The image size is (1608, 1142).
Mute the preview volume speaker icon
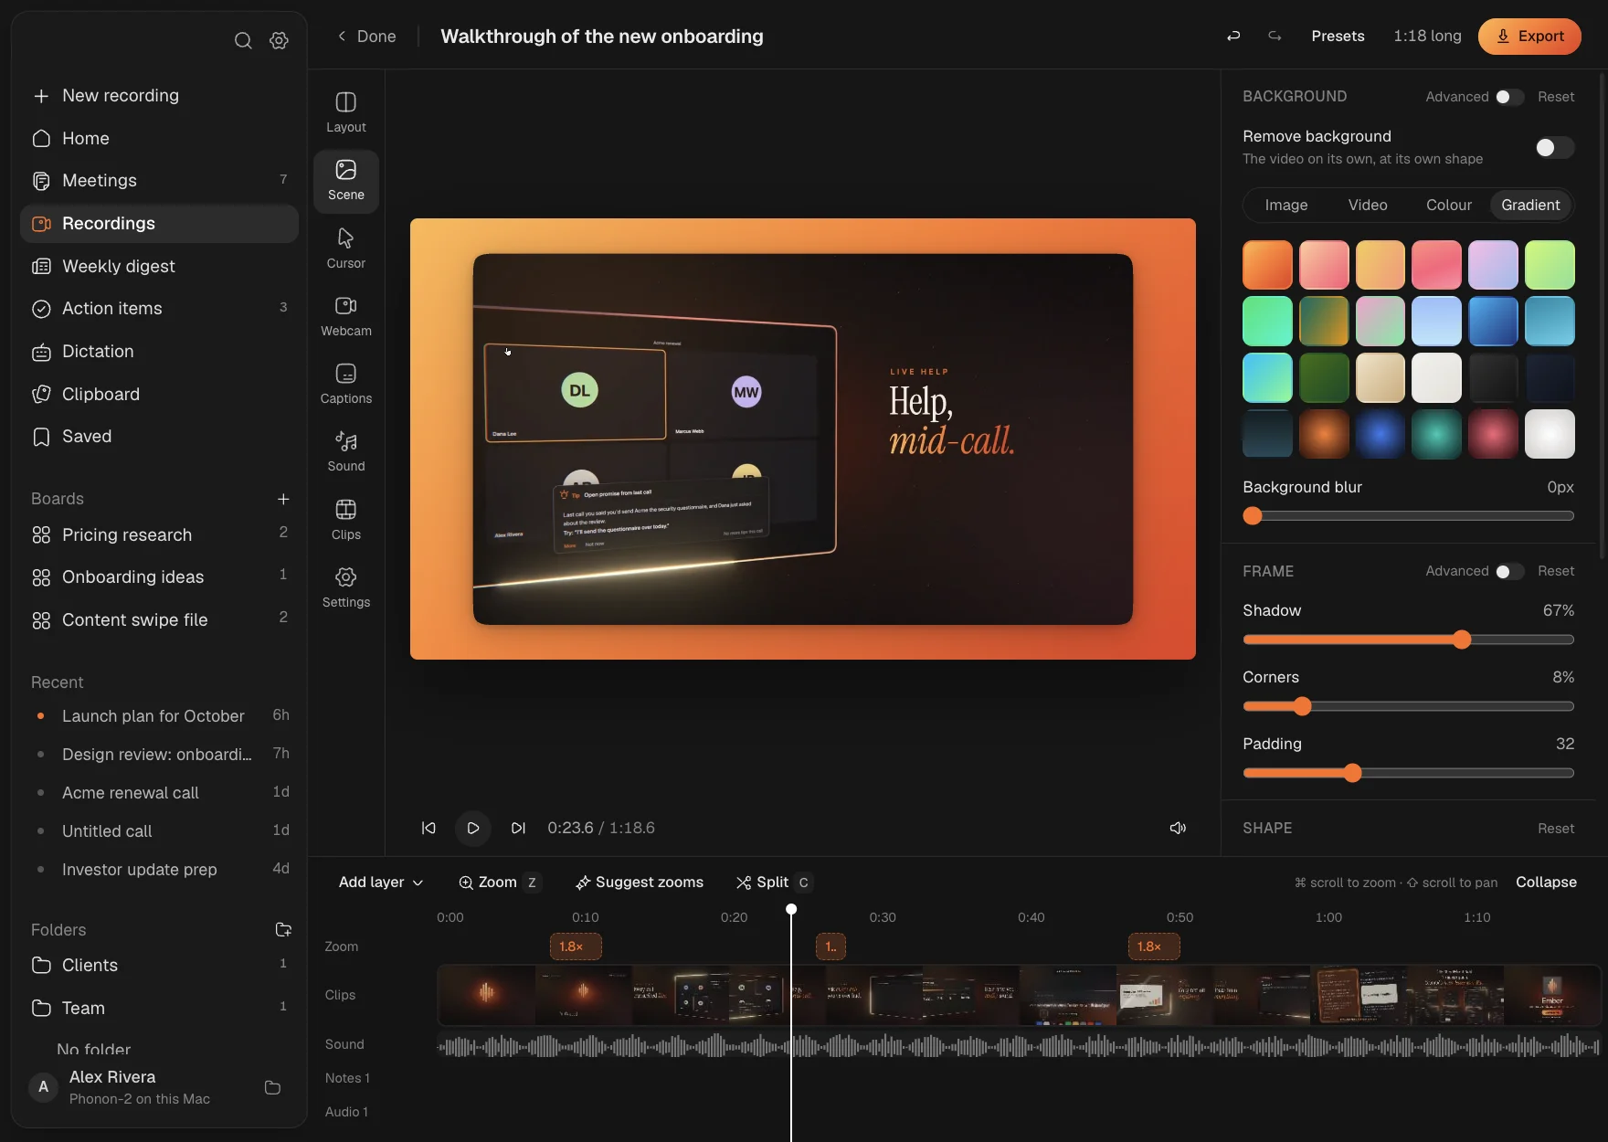(x=1178, y=828)
